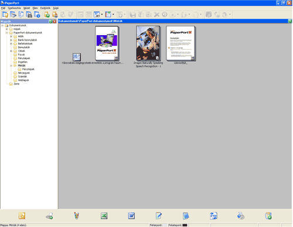Open the thumbnail view dropdown arrow
Image resolution: width=293 pixels, height=227 pixels.
pos(102,15)
